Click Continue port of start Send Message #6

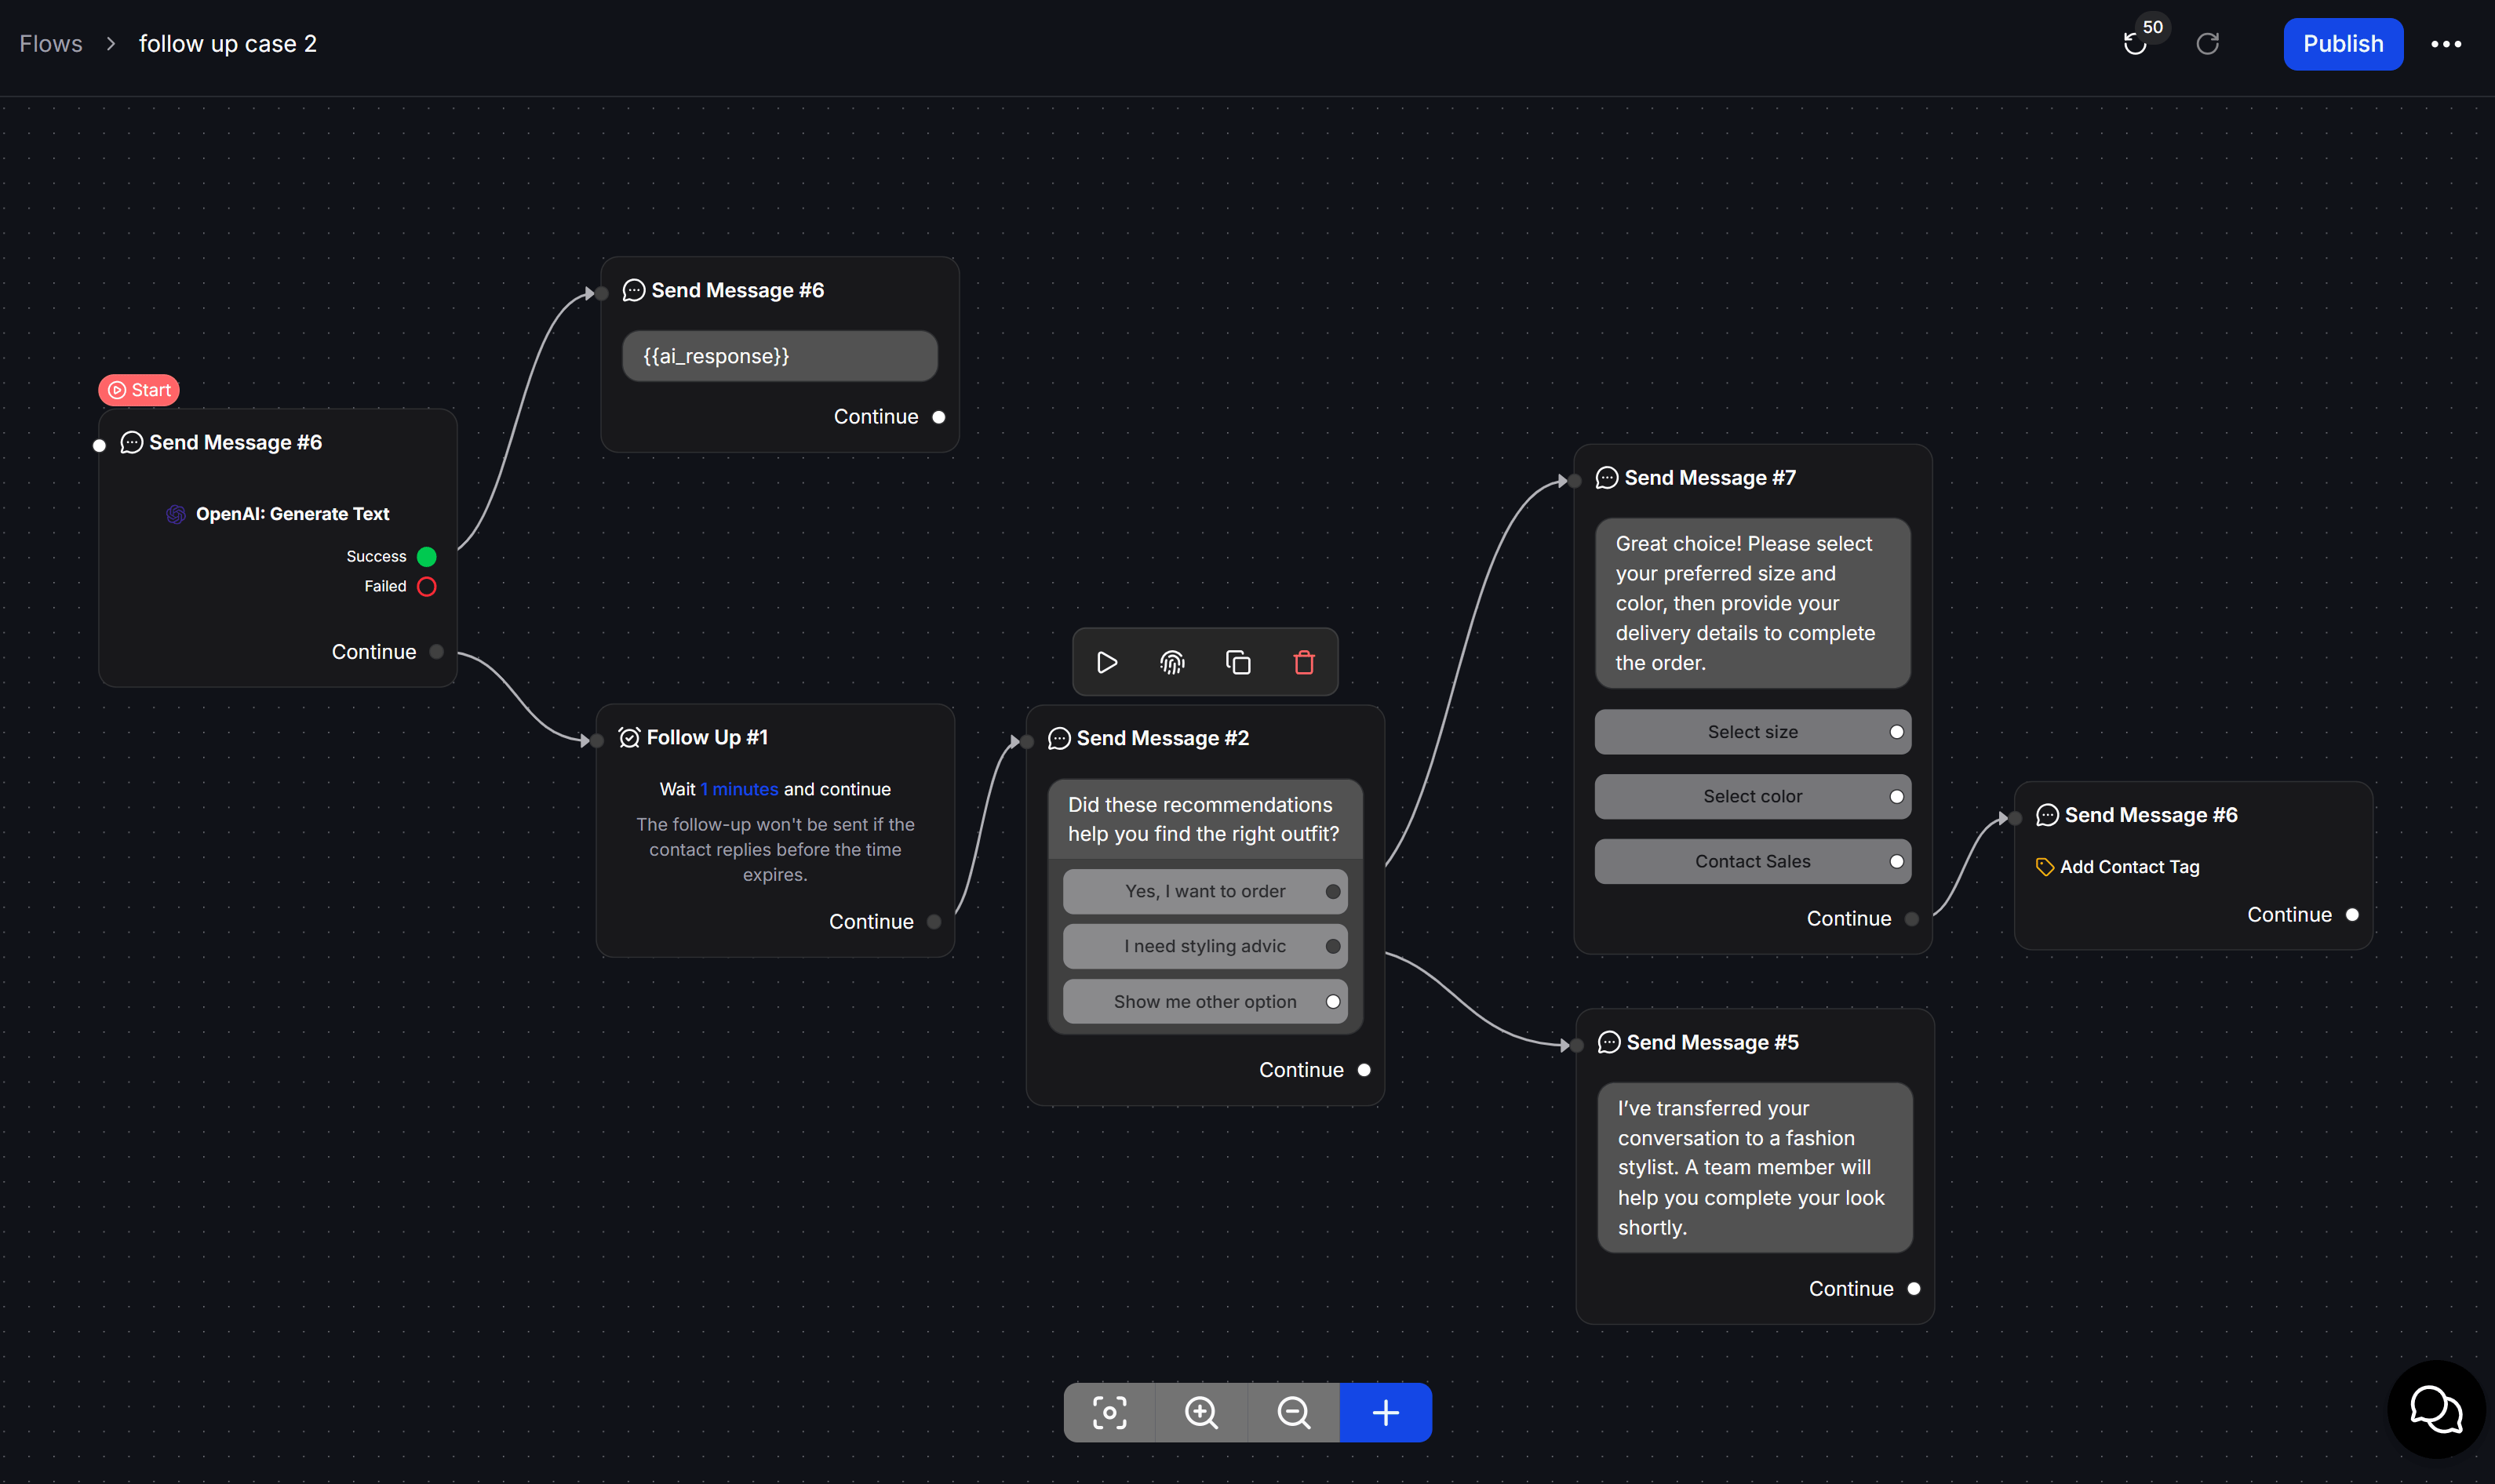(x=436, y=652)
